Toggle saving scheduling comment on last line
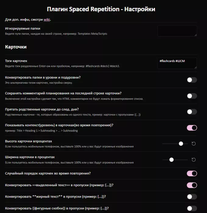This screenshot has width=207, height=213. click(192, 96)
